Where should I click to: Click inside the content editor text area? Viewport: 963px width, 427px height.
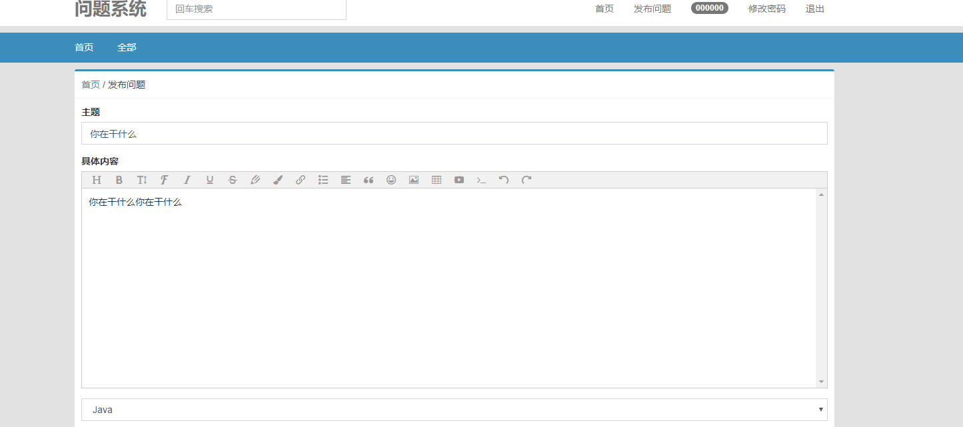click(x=449, y=288)
